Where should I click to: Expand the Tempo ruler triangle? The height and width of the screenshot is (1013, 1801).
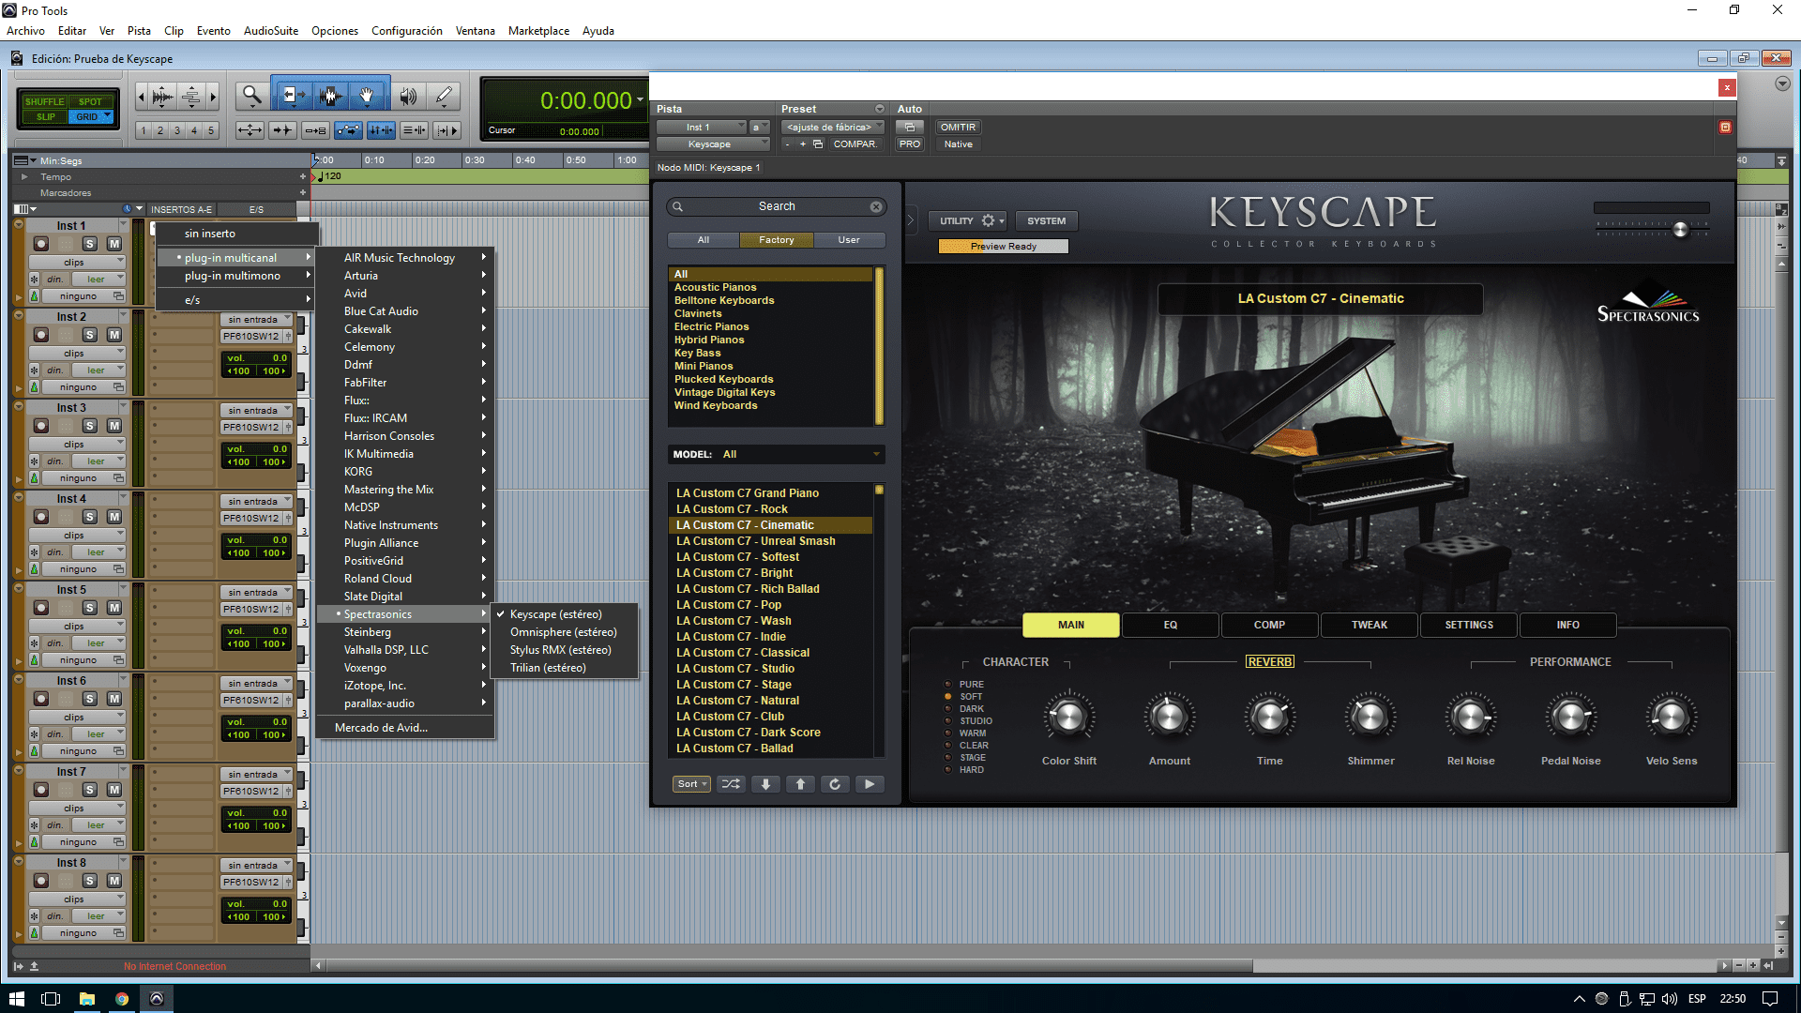[24, 176]
